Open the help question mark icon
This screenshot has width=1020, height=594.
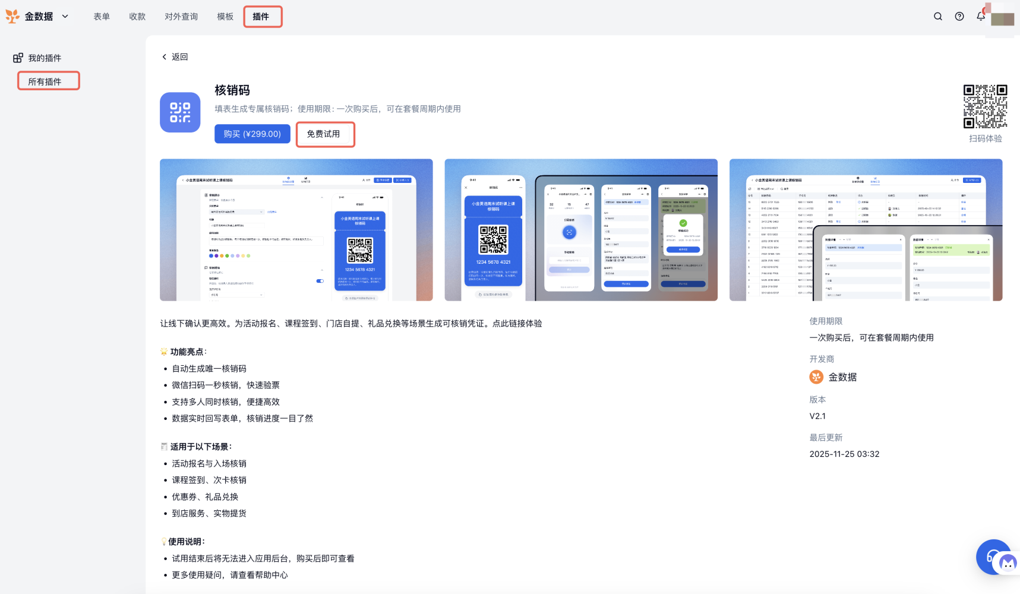click(959, 17)
